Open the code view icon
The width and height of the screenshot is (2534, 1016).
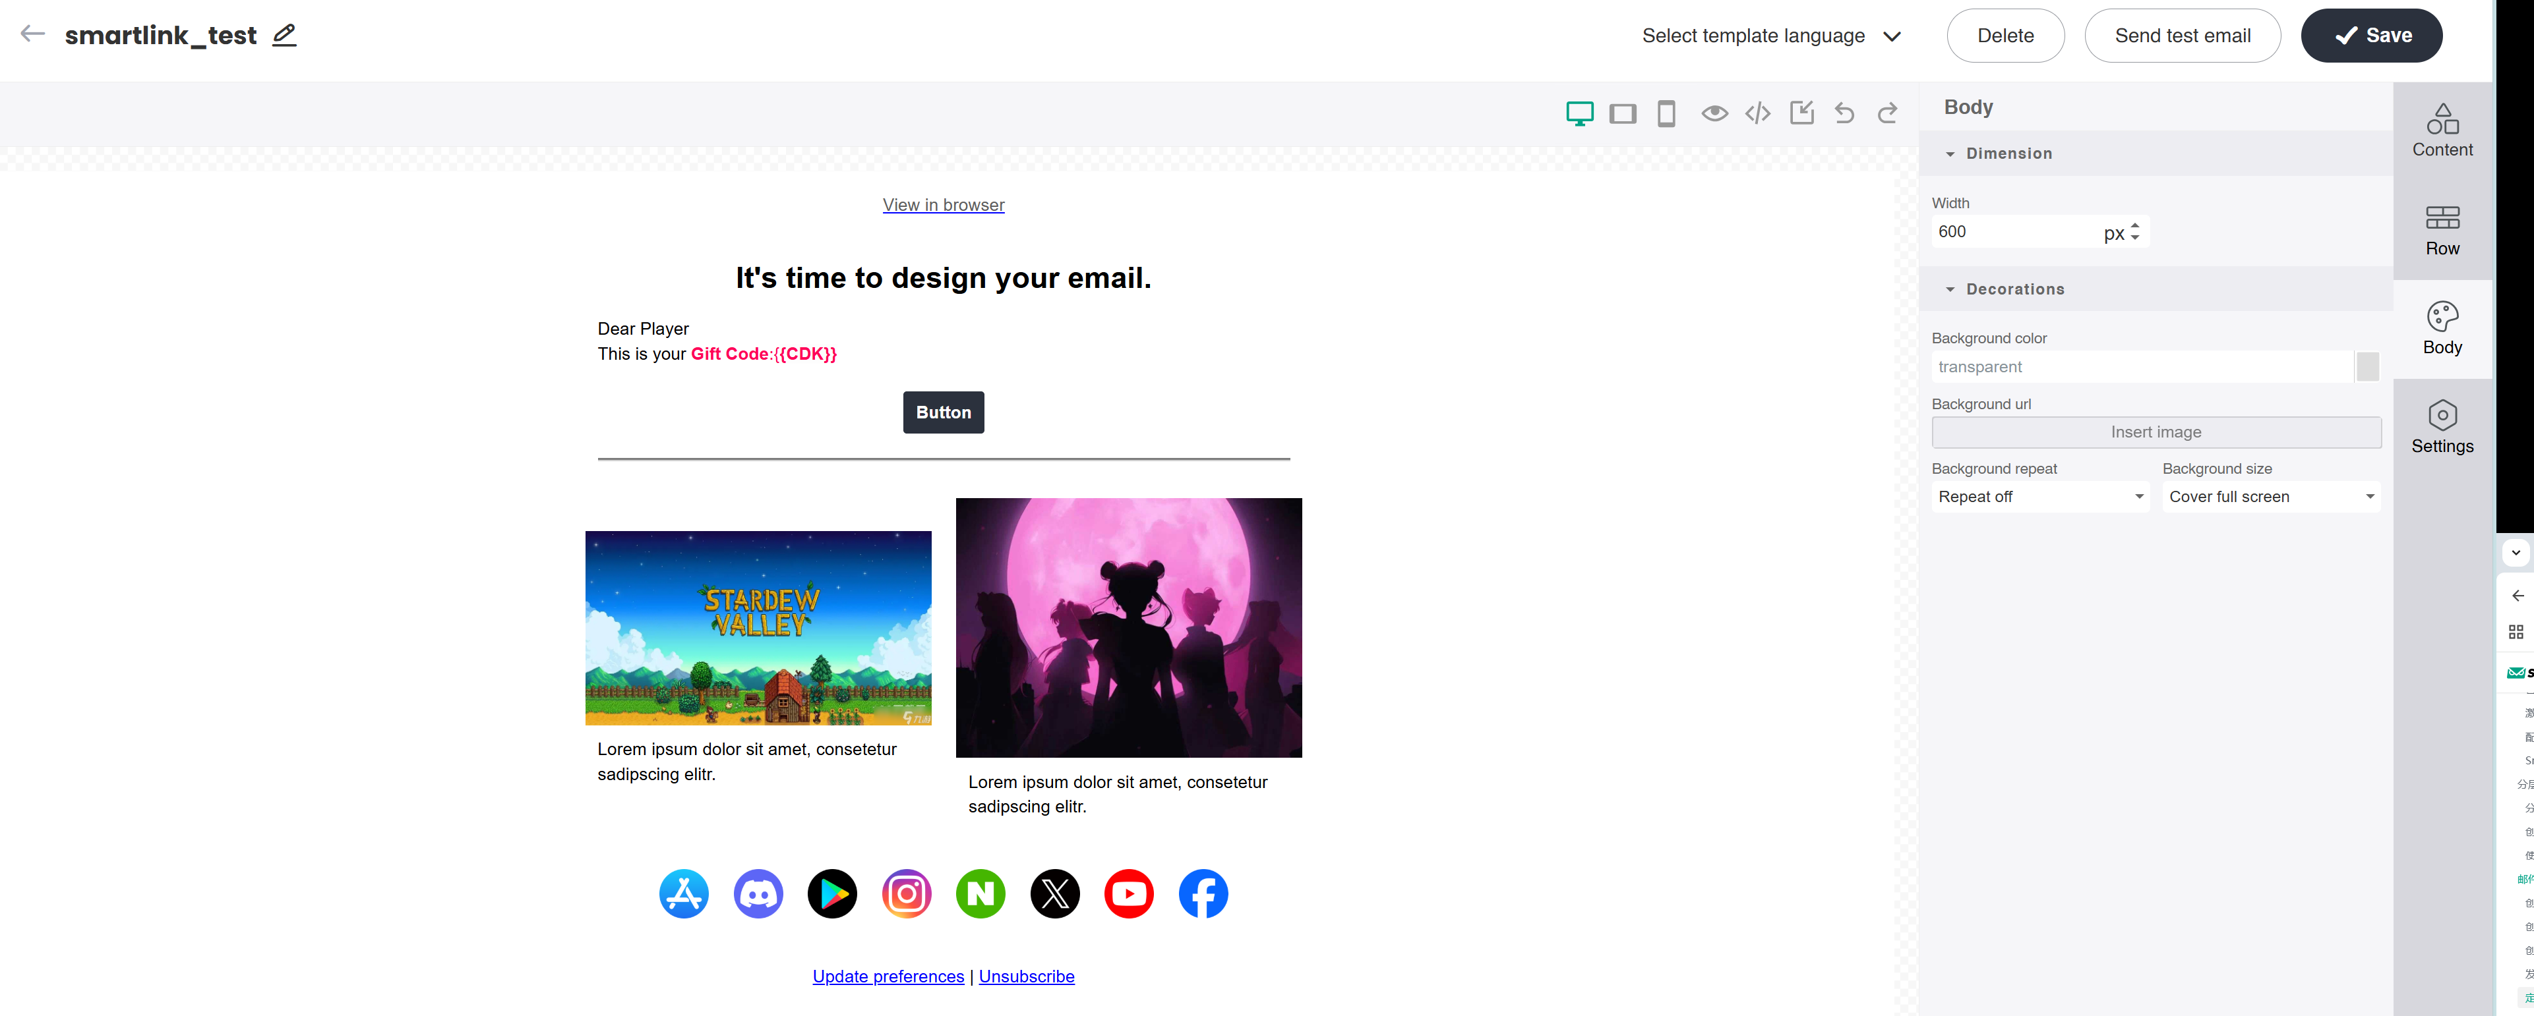tap(1757, 114)
